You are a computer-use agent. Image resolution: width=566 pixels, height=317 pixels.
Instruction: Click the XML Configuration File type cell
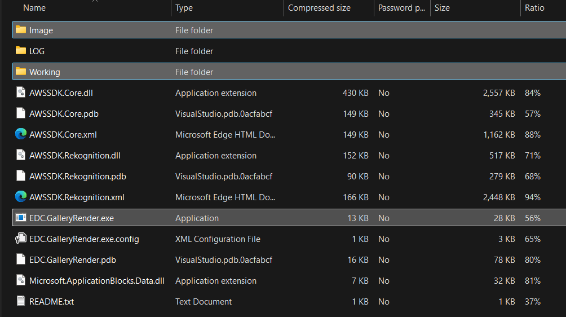click(x=218, y=239)
